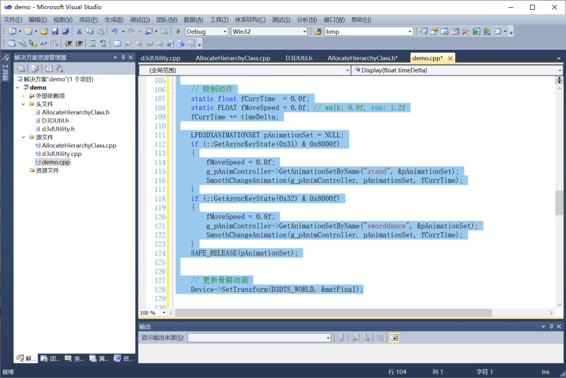Screen dimensions: 566x378
Task: Collapse the 头文件 folder node
Action: (x=23, y=104)
